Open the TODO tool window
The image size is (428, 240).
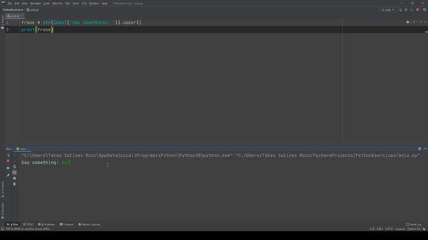pos(28,225)
